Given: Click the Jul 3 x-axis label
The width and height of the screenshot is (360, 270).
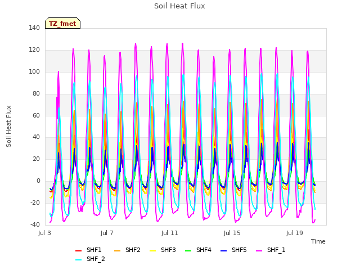Looking at the screenshot, I should coord(44,233).
